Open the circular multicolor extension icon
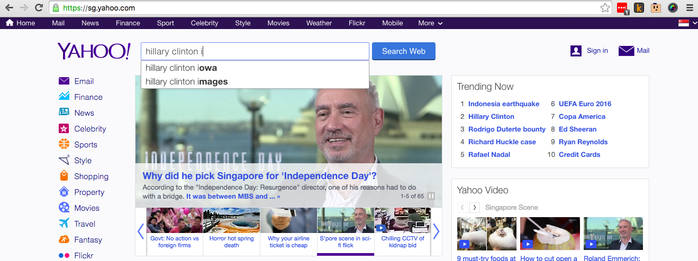The height and width of the screenshot is (261, 698). tap(673, 8)
